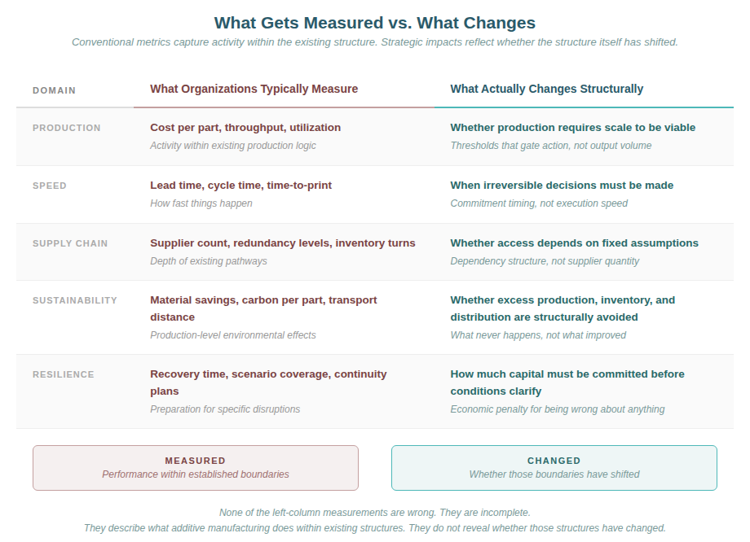
Task: Select the SPEED row label
Action: click(50, 186)
